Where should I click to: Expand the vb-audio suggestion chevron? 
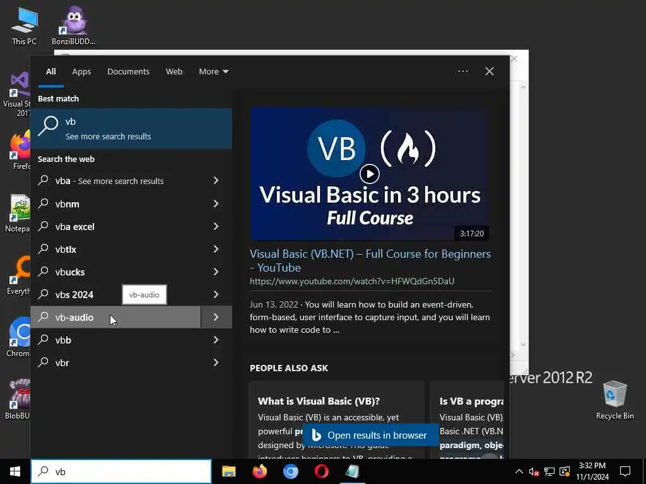point(216,317)
